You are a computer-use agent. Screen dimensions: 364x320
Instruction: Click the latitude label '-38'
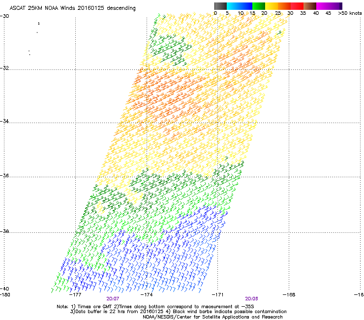[x=4, y=231]
